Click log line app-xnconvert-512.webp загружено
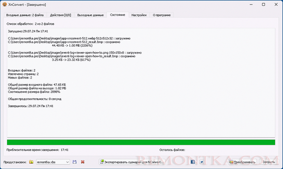The height and width of the screenshot is (169, 283). click(69, 38)
